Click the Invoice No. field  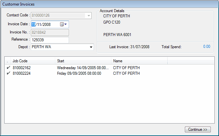pyautogui.click(x=50, y=32)
